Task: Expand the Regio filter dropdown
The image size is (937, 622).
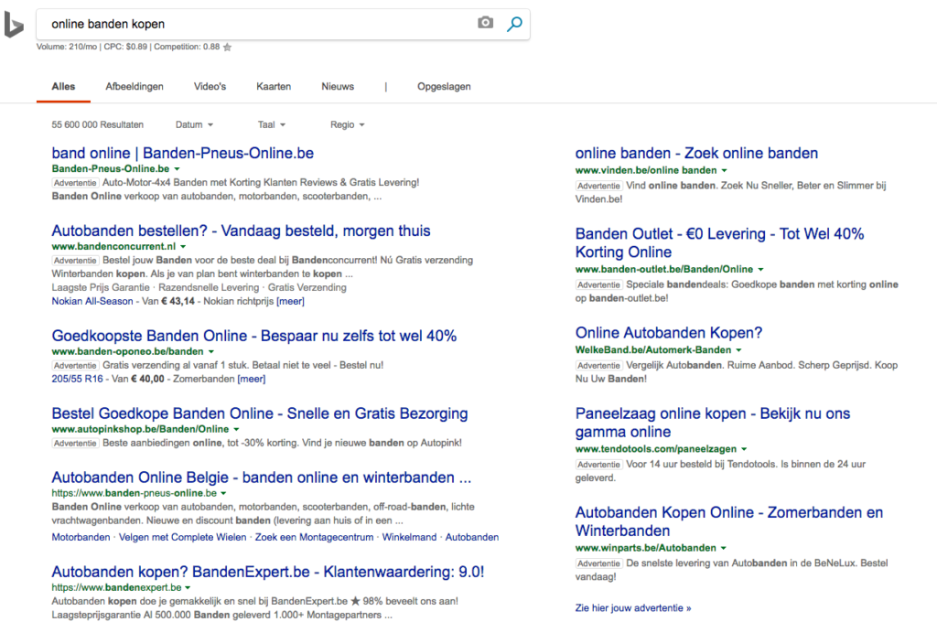Action: pos(347,125)
